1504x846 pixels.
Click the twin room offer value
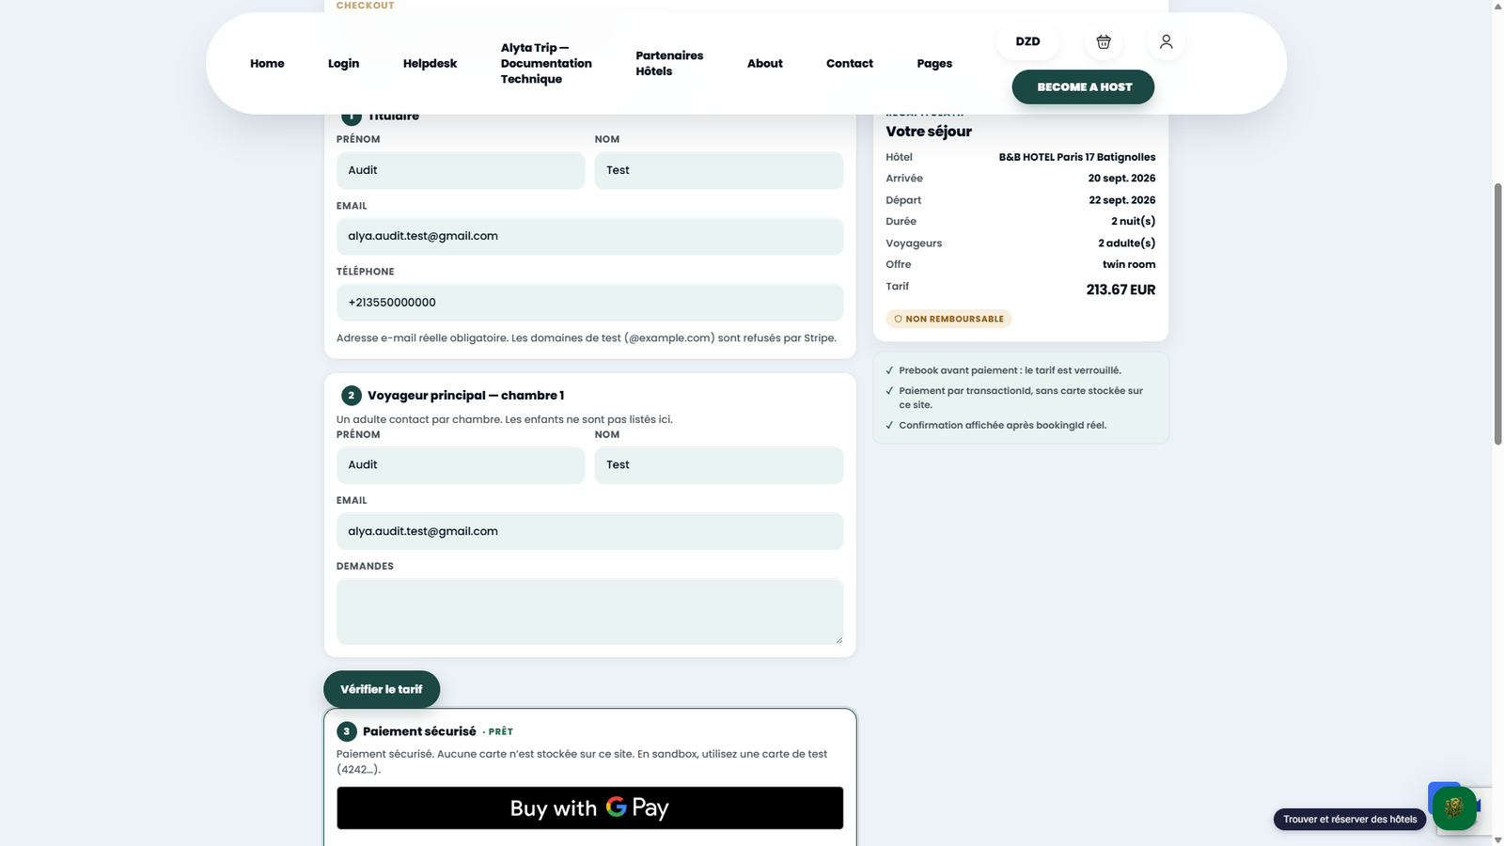coord(1129,264)
